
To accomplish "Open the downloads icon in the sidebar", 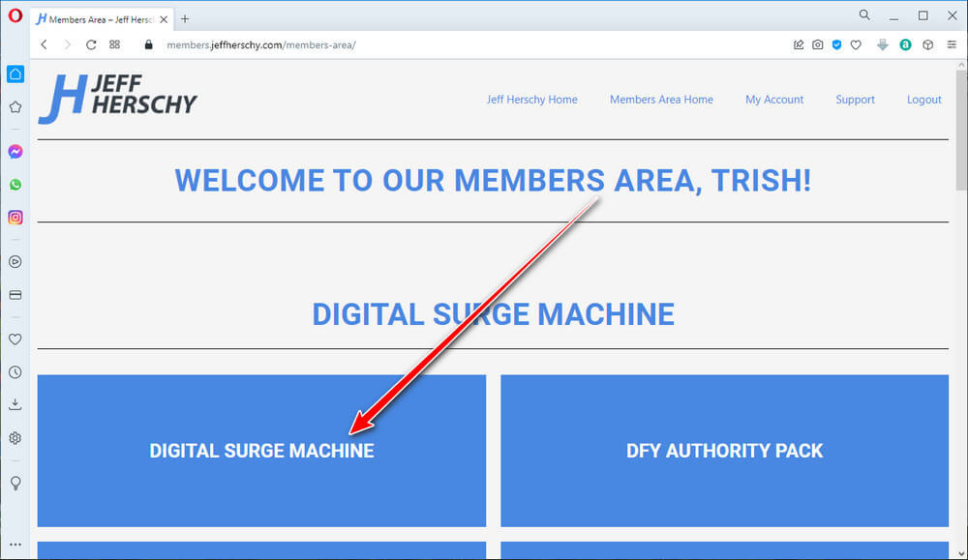I will point(15,404).
